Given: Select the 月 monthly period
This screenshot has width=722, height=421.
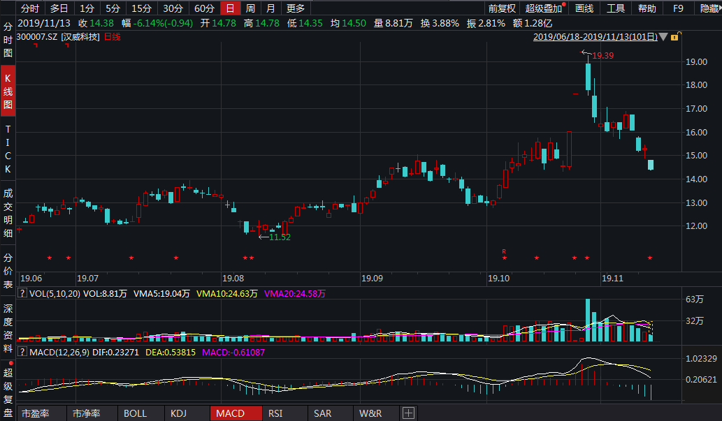Looking at the screenshot, I should (x=270, y=8).
